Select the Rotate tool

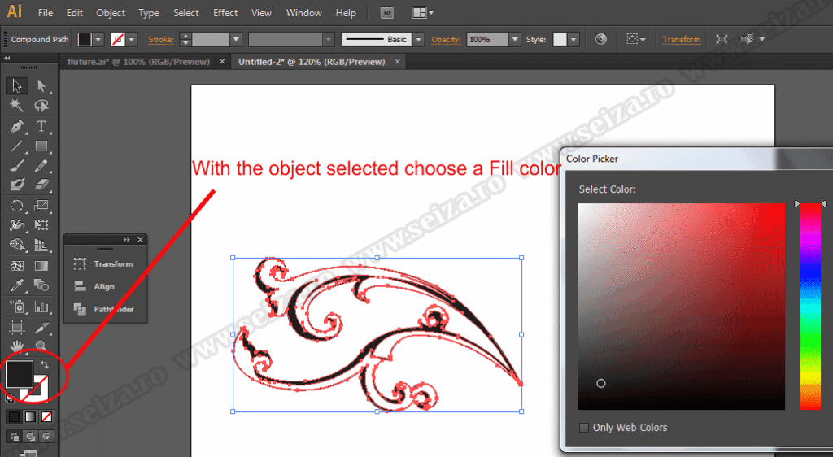click(x=17, y=206)
